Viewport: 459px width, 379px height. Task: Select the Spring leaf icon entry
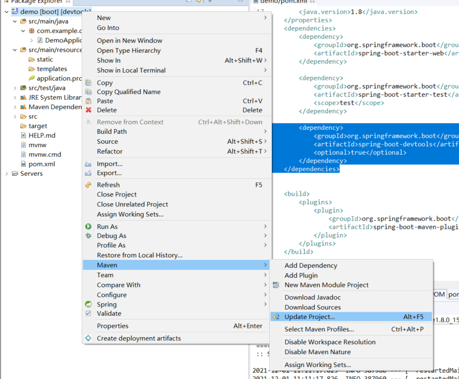coord(88,305)
